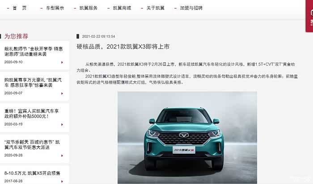
Task: Select 凯翼服务 in the navigation bar
Action: pyautogui.click(x=89, y=8)
